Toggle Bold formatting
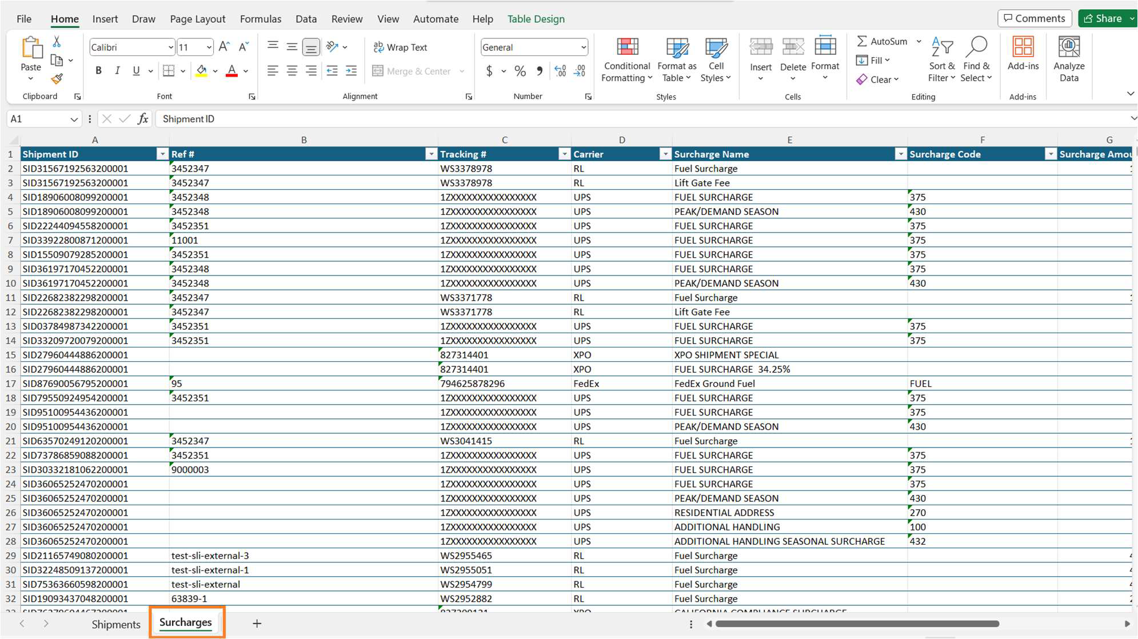Viewport: 1138px width, 639px height. 98,71
